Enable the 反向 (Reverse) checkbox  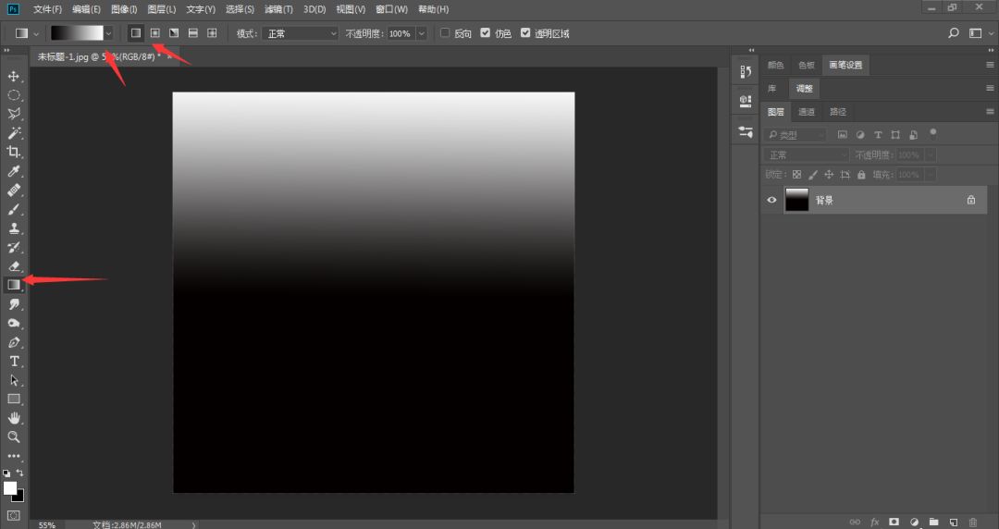[x=445, y=33]
